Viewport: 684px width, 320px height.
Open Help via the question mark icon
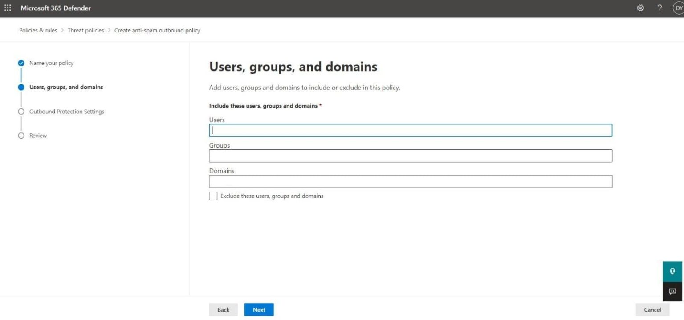(660, 8)
